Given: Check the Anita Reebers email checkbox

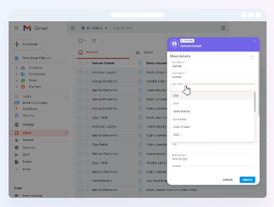Looking at the screenshot, I should (80, 181).
